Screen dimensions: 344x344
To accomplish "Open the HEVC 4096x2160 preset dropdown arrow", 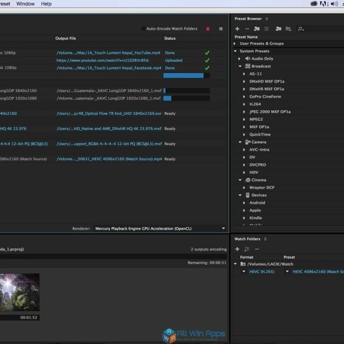I will tap(287, 272).
